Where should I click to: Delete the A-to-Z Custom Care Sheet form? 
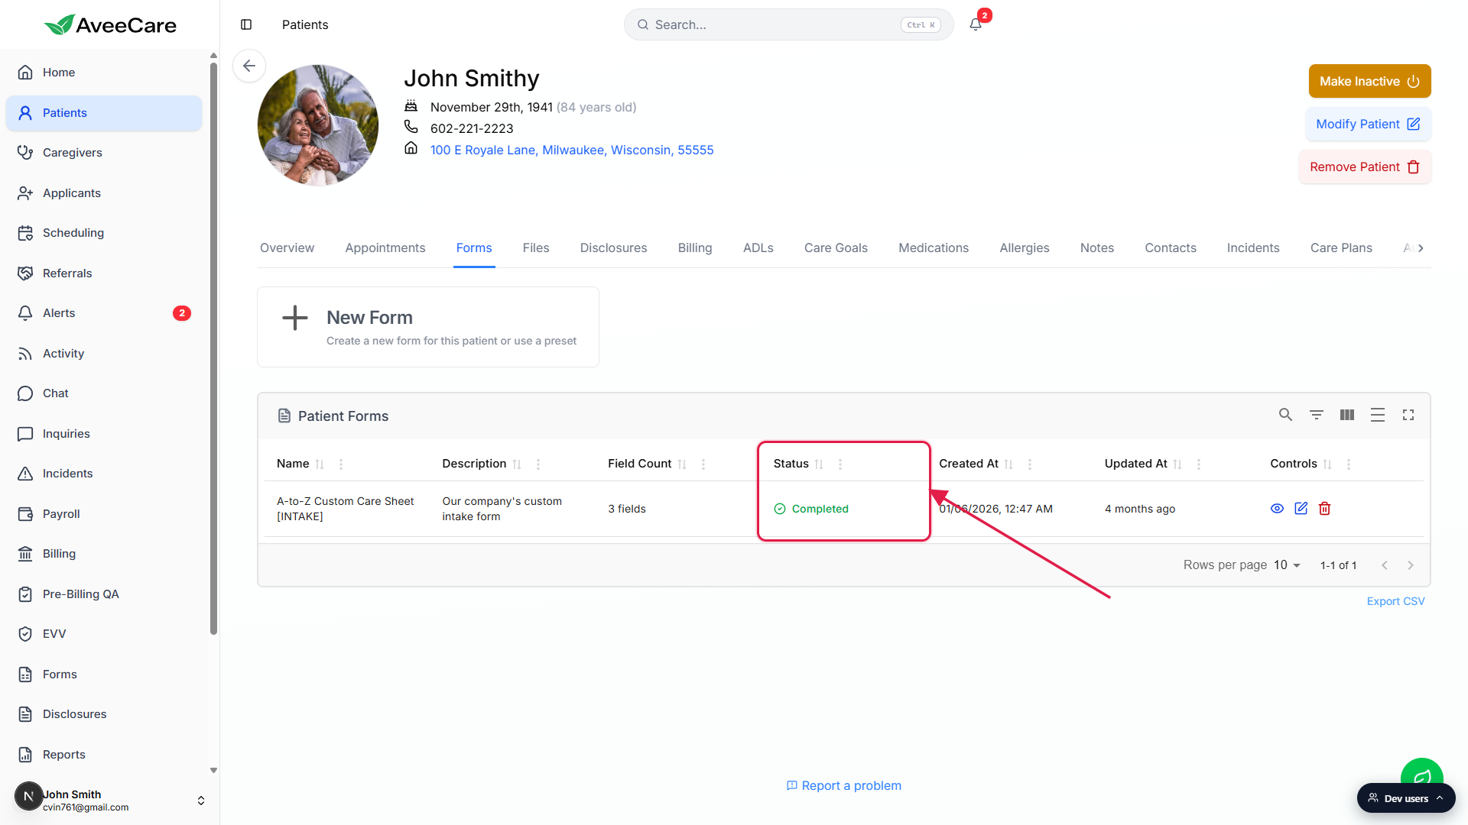[x=1324, y=509]
